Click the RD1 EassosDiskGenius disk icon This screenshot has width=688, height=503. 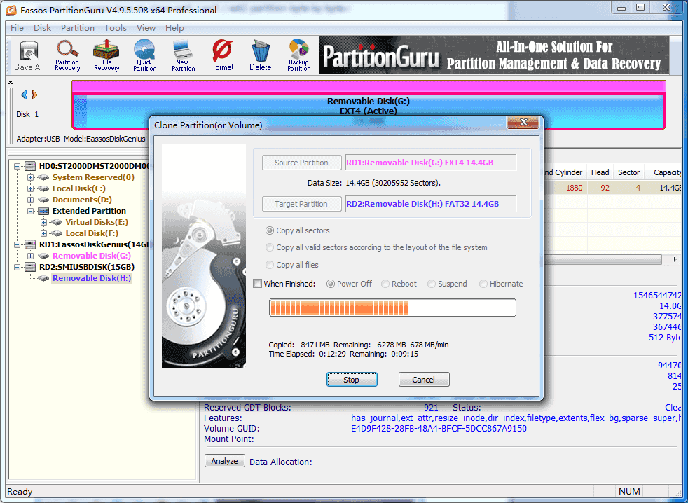tap(30, 244)
